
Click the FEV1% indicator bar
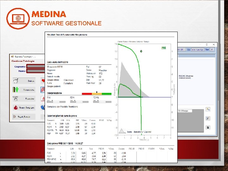102,102
